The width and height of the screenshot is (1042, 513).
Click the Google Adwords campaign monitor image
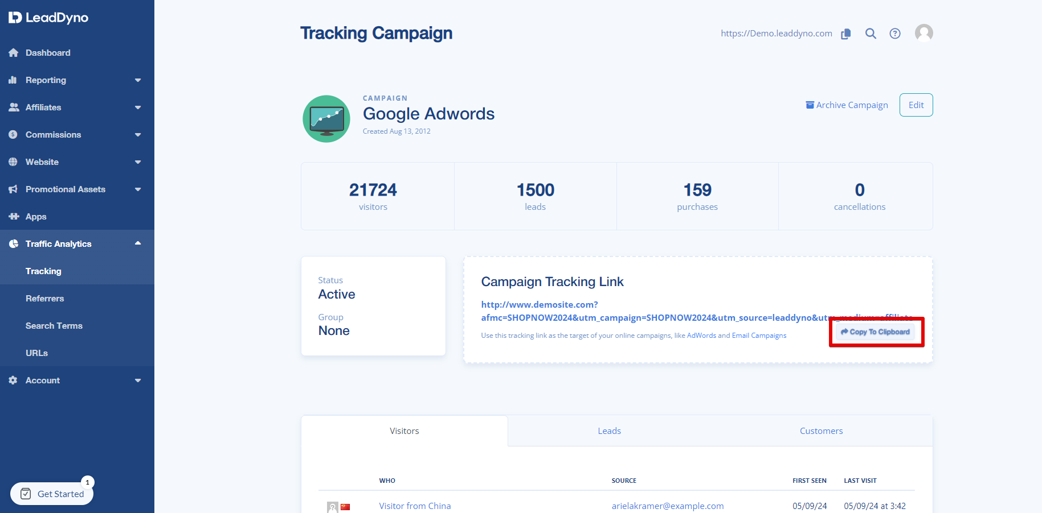[326, 119]
